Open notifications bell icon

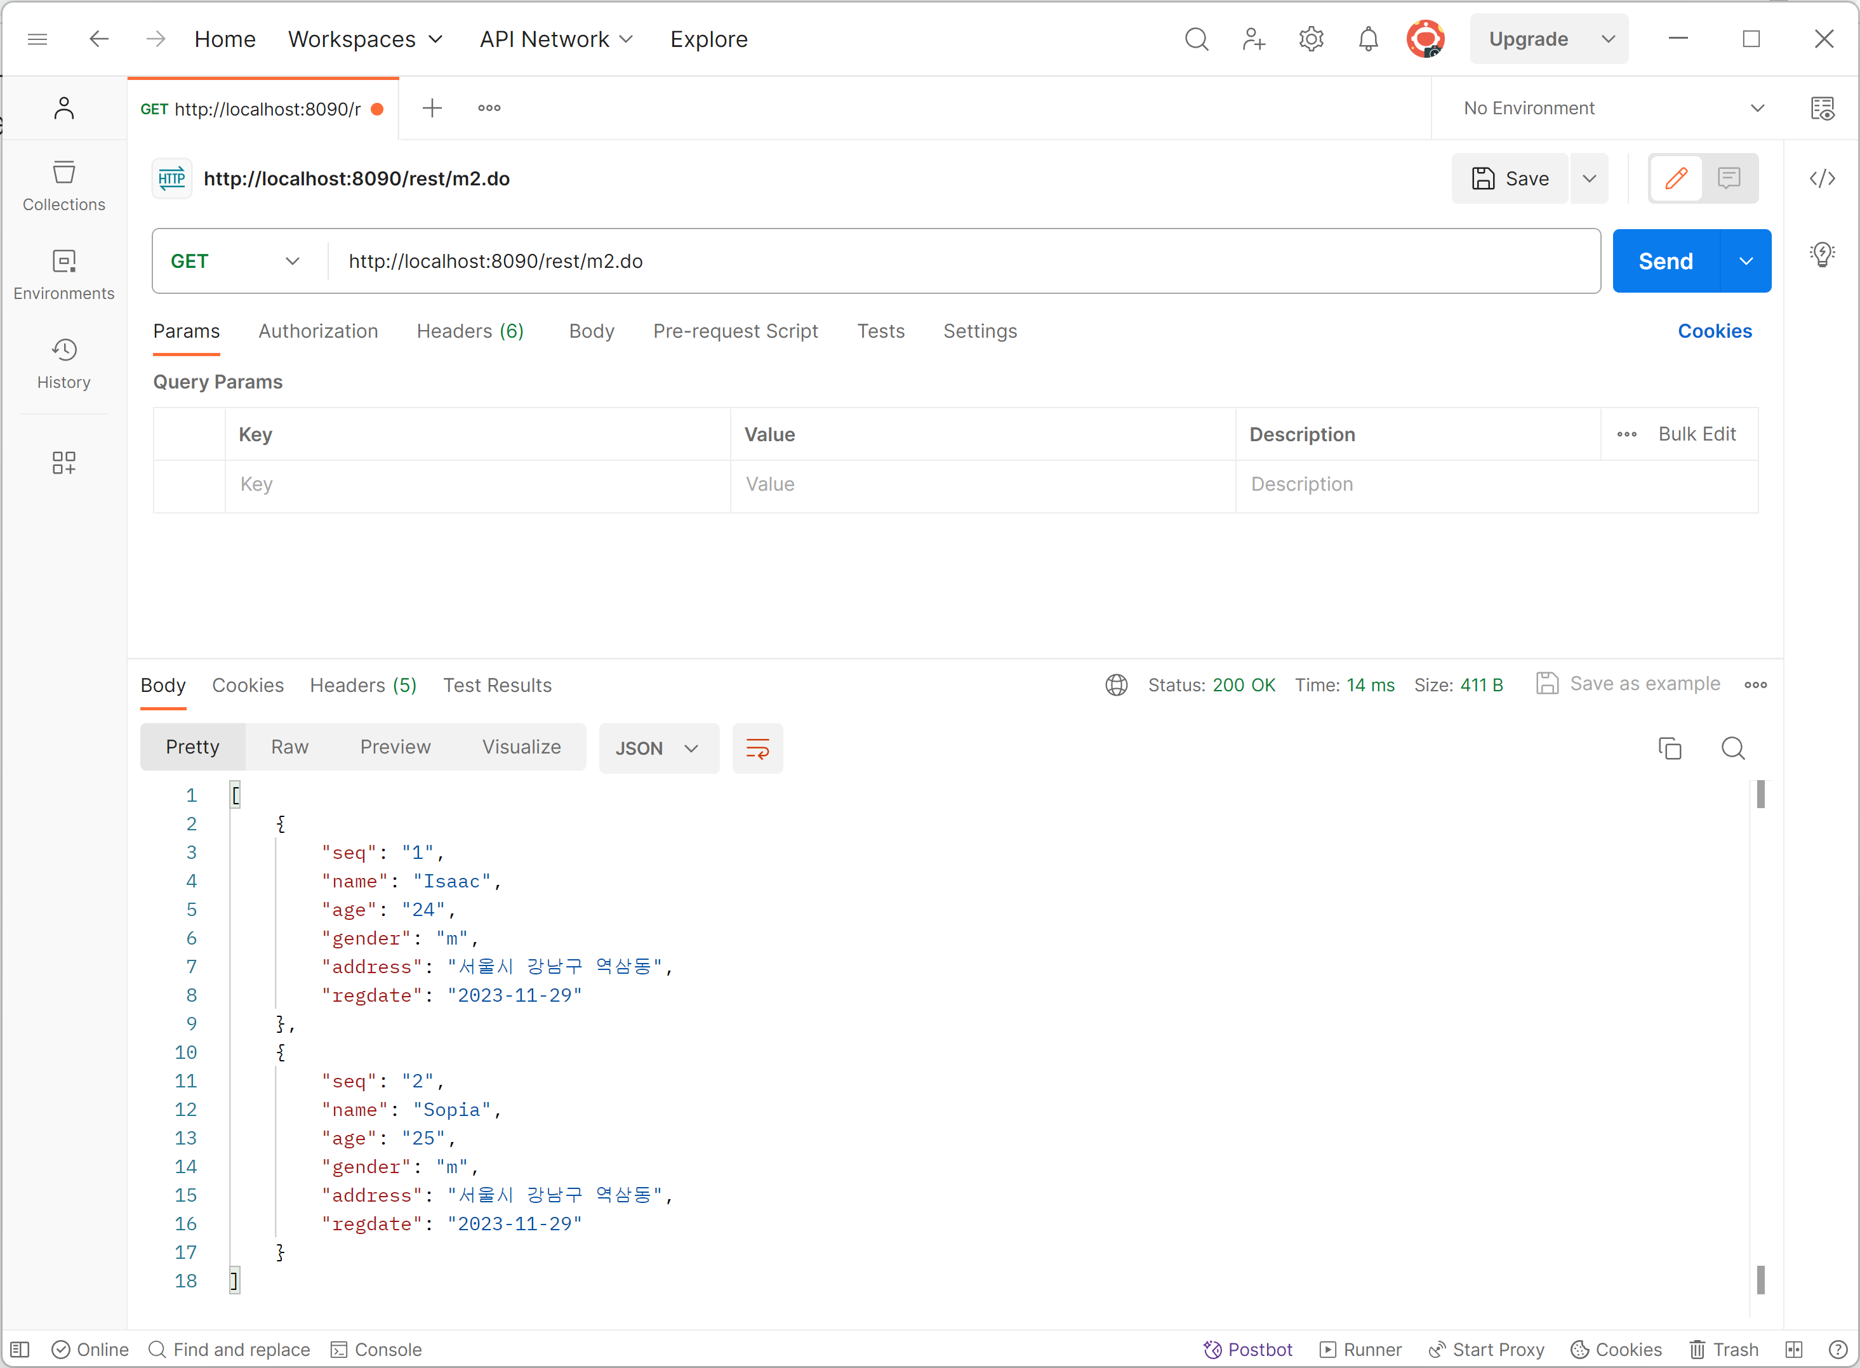[x=1368, y=39]
